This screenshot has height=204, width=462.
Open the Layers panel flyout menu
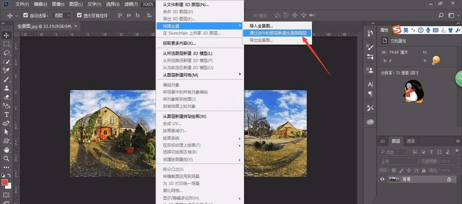point(458,141)
